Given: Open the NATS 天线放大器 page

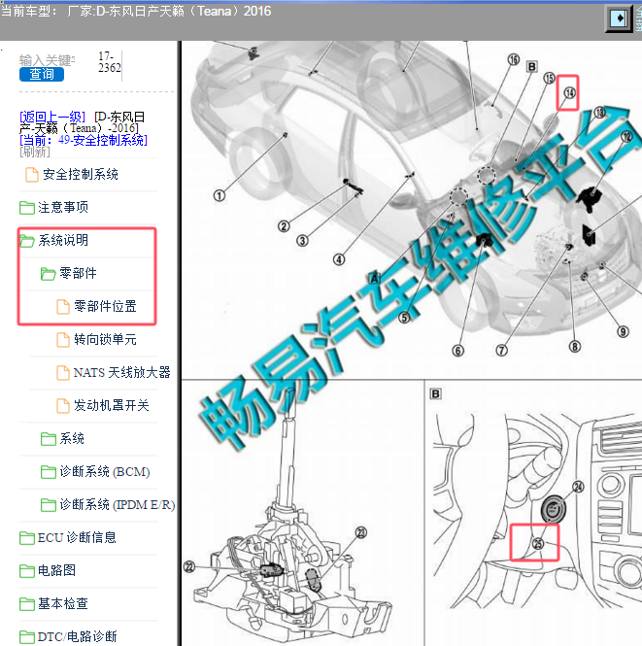Looking at the screenshot, I should [x=122, y=372].
